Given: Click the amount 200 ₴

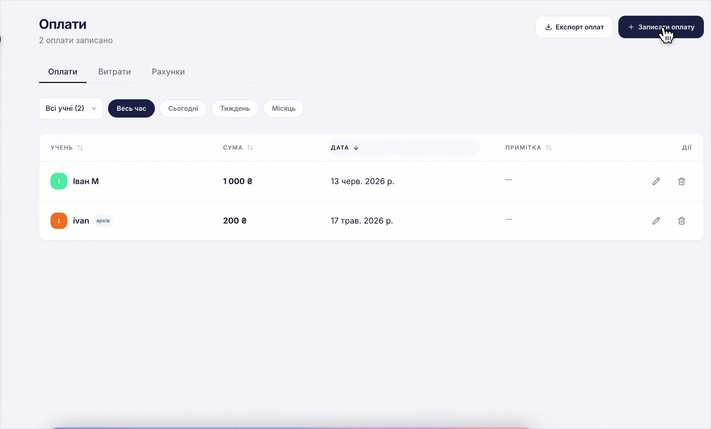Looking at the screenshot, I should coord(235,220).
